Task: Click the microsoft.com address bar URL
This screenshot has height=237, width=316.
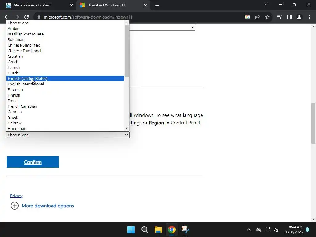Action: [88, 17]
